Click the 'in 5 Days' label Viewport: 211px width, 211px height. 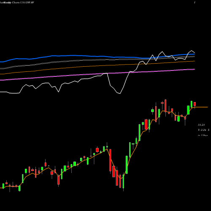(203, 135)
